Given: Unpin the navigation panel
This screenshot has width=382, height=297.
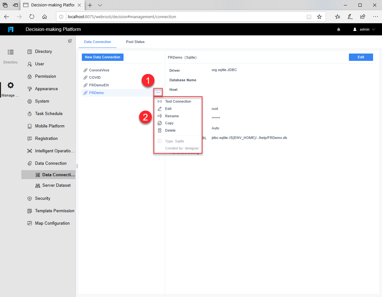Looking at the screenshot, I should 70,41.
